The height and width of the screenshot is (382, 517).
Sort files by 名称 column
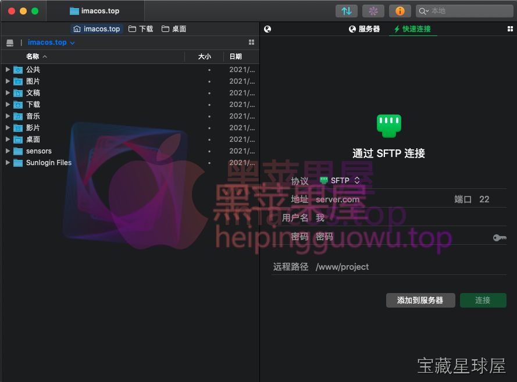point(36,57)
